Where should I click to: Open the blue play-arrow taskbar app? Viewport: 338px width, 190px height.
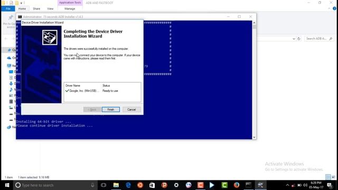212,185
